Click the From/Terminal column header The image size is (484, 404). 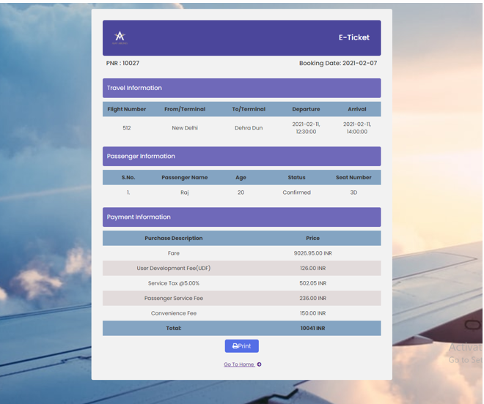point(185,109)
